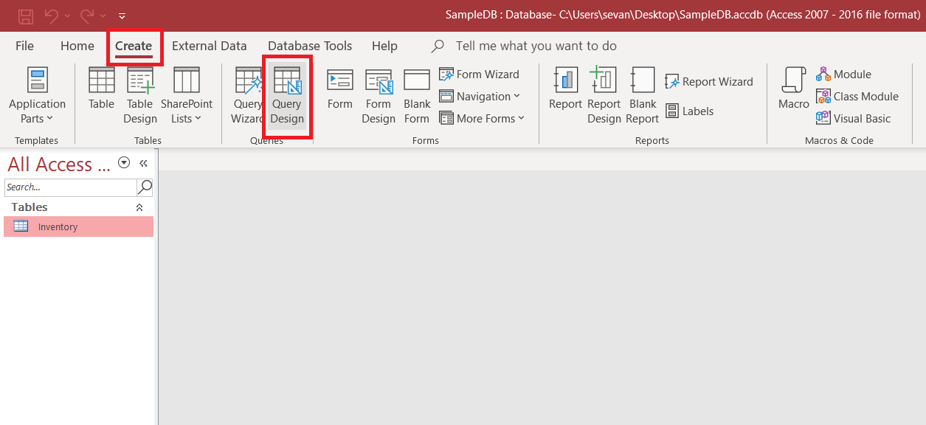Start the Report Wizard
Viewport: 926px width, 425px height.
tap(709, 82)
